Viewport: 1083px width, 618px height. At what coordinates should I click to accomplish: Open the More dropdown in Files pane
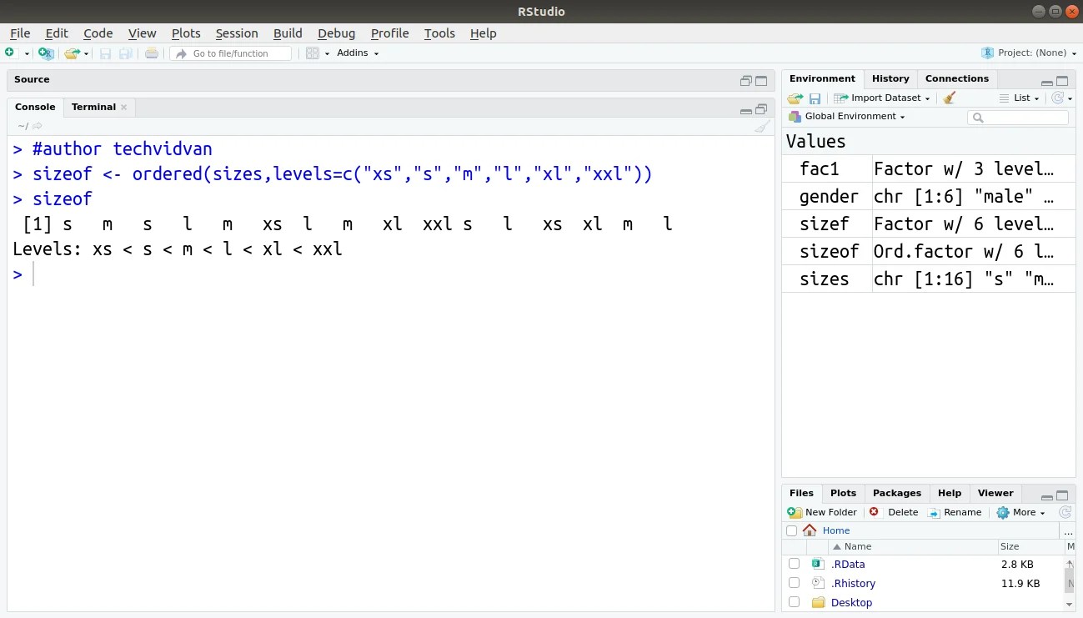(x=1021, y=512)
